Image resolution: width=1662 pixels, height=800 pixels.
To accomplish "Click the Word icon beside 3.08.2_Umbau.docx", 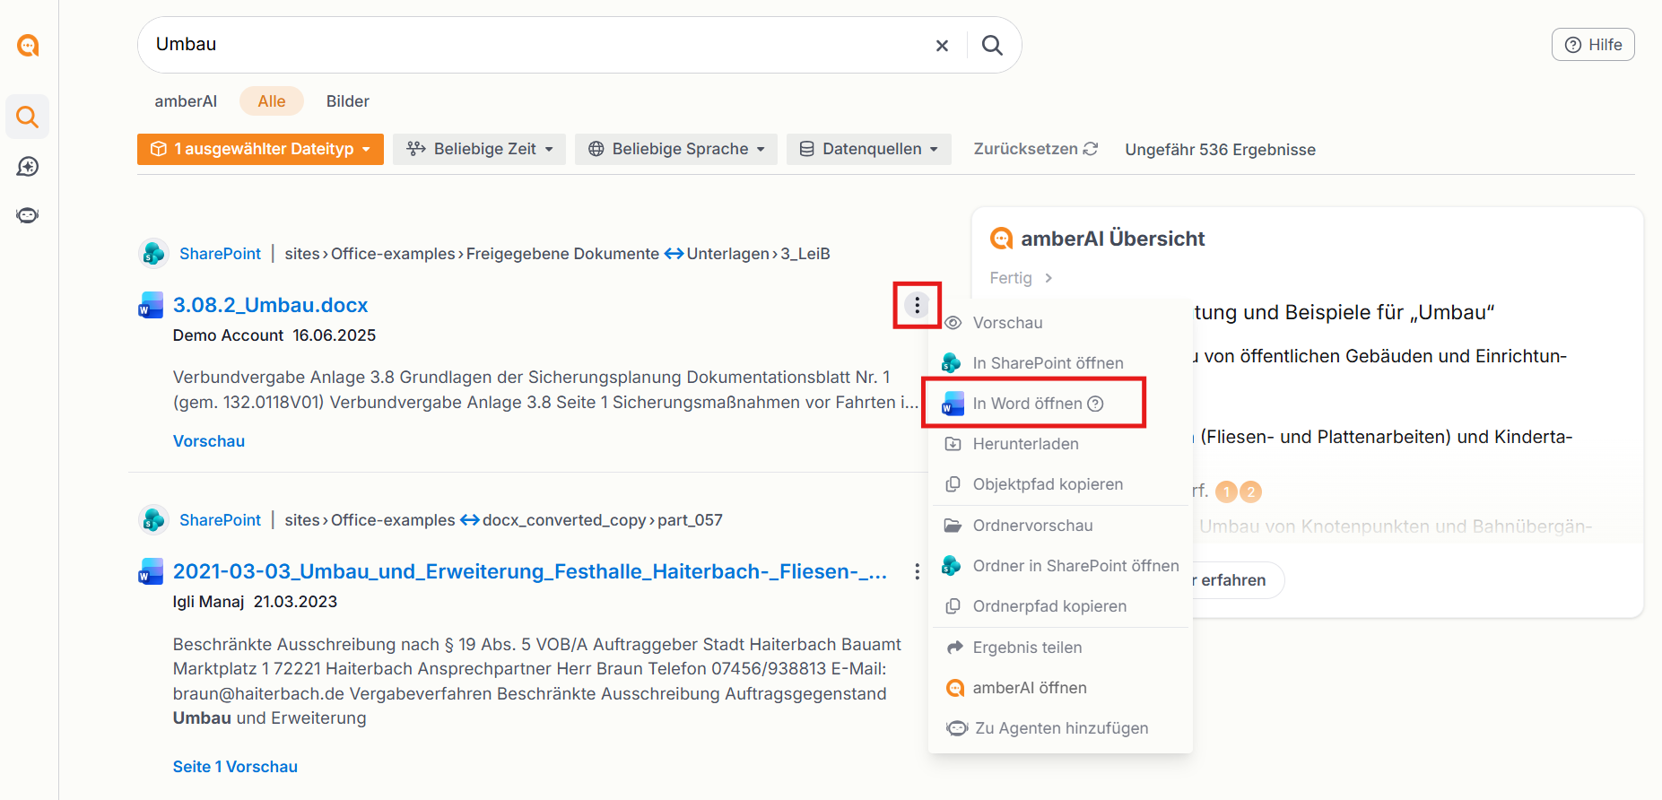I will (151, 305).
